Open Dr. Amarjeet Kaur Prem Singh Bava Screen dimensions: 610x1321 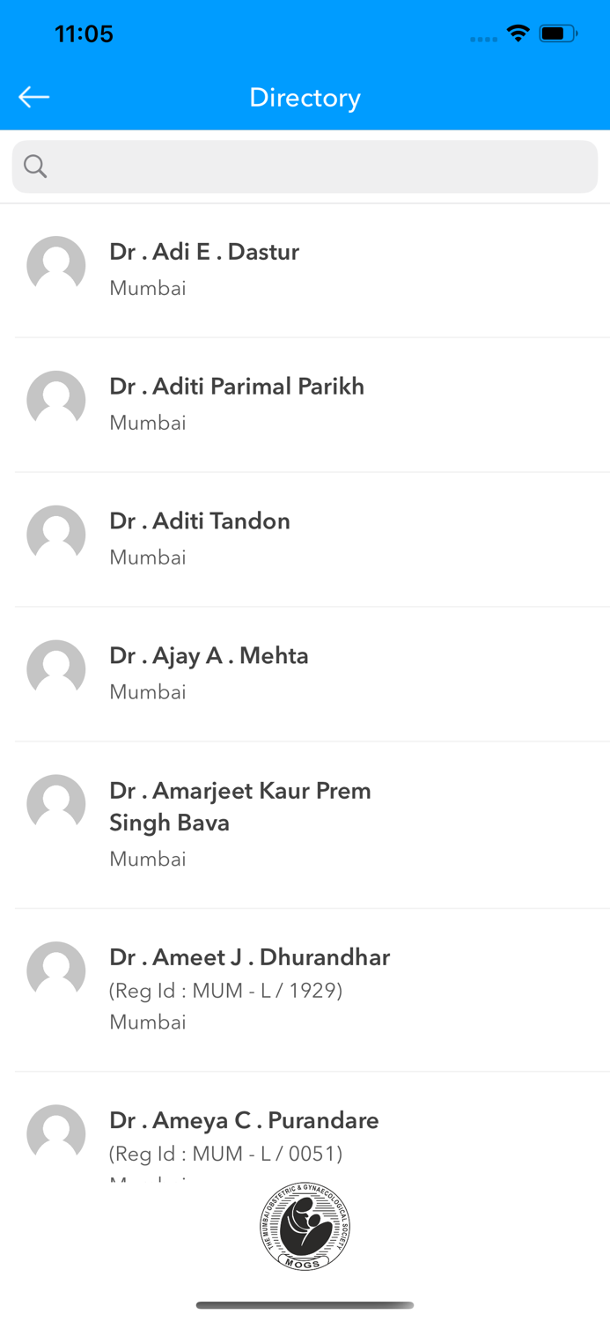tap(240, 807)
